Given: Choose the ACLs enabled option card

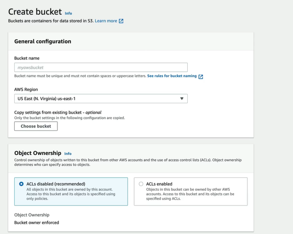Looking at the screenshot, I should pyautogui.click(x=191, y=191).
